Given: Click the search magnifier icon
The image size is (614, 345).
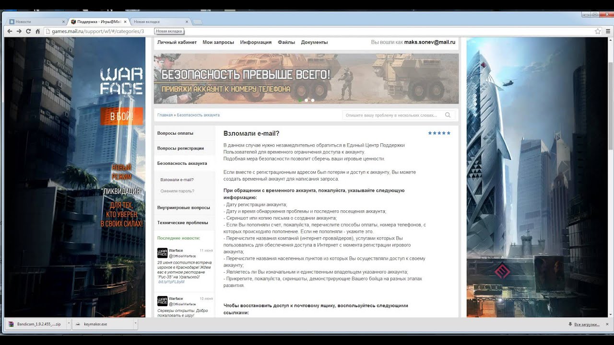Looking at the screenshot, I should tap(448, 115).
